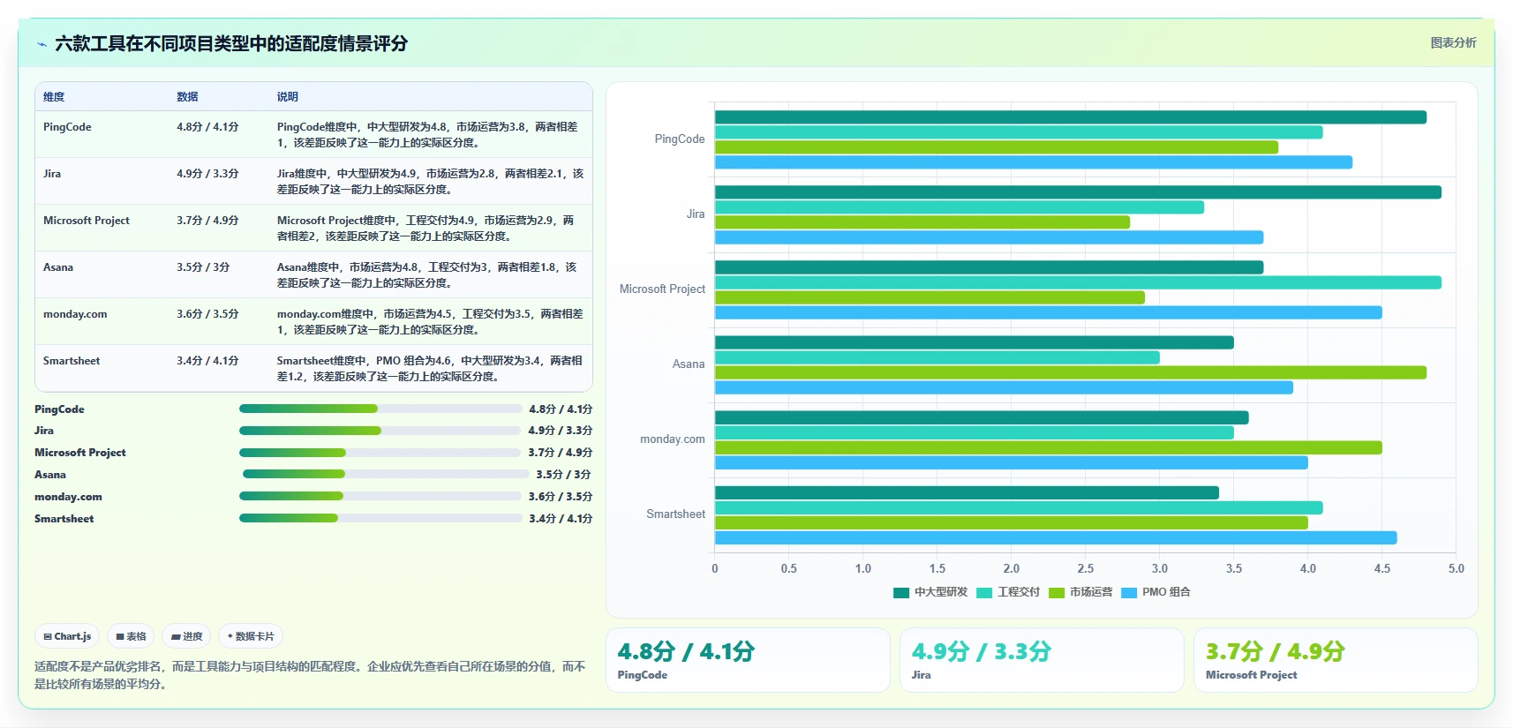The height and width of the screenshot is (728, 1513).
Task: Click the small icon beside the panel title
Action: pos(41,44)
